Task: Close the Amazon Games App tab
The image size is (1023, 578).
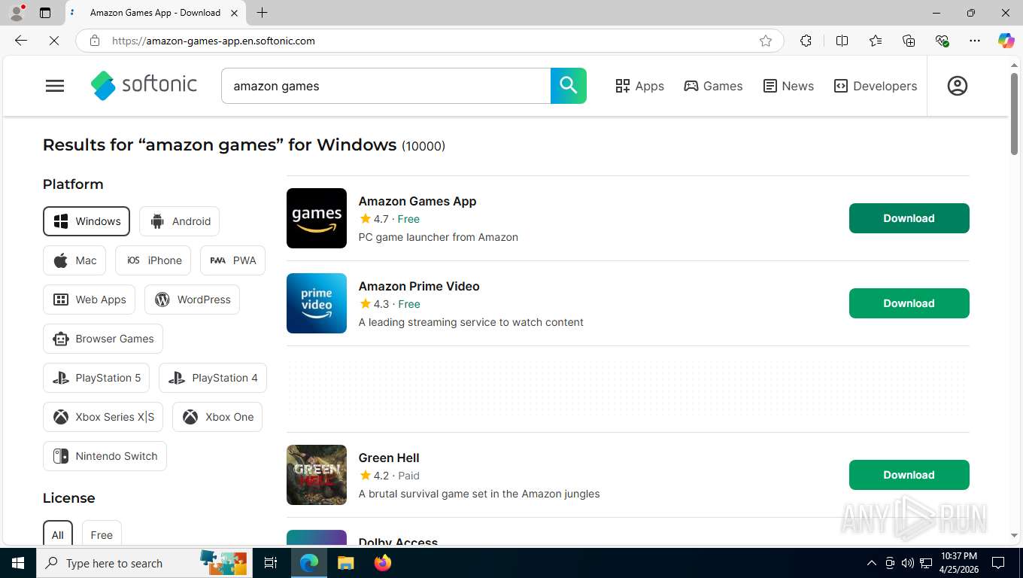Action: 235,13
